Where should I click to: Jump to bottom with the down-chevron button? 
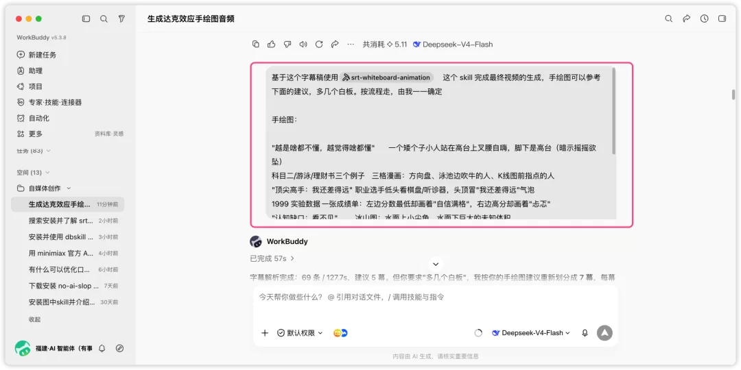coord(436,264)
